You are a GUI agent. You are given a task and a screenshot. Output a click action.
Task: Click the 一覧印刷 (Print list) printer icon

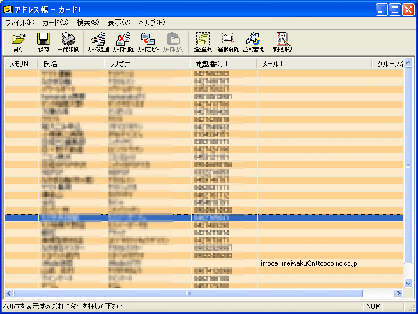coord(68,42)
